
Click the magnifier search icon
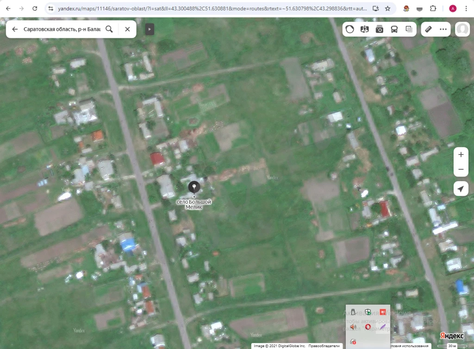109,29
